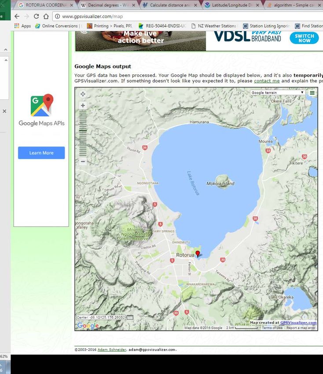Open the Adam Schneider footer link
This screenshot has width=323, height=374.
[x=112, y=349]
